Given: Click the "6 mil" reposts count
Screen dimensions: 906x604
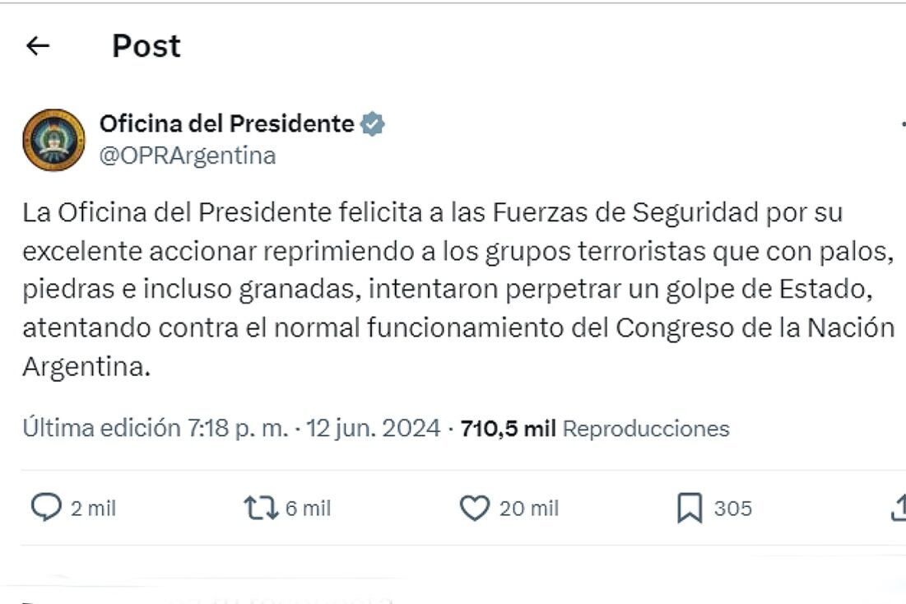Looking at the screenshot, I should (308, 509).
